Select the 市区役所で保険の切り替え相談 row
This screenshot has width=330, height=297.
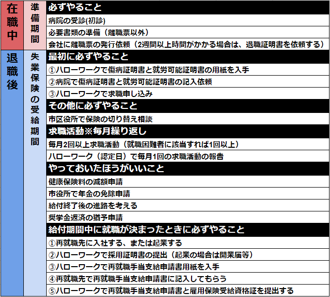tap(188, 119)
